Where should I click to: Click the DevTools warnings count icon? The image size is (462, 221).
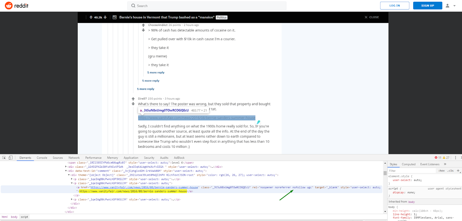444,158
